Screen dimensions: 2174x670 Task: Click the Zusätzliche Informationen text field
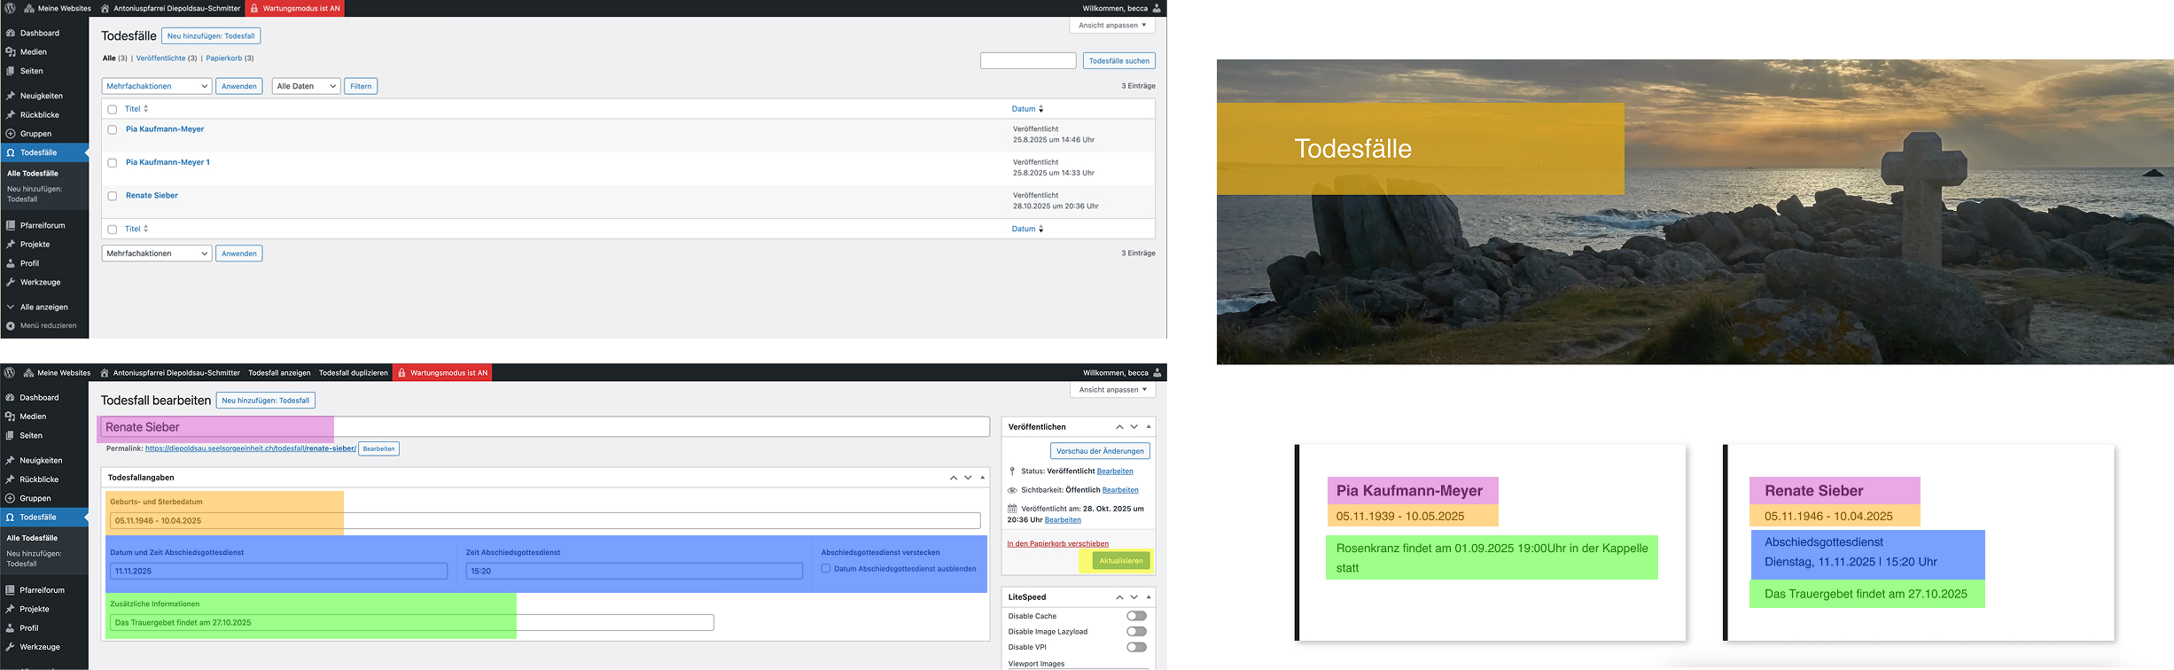pyautogui.click(x=411, y=623)
